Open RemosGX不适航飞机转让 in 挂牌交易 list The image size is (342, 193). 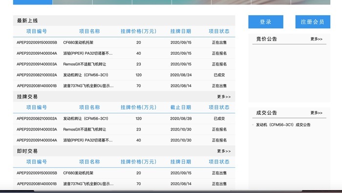tap(85, 129)
